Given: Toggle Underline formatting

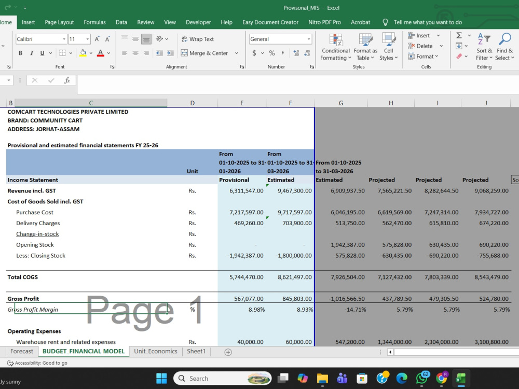Looking at the screenshot, I should (42, 53).
